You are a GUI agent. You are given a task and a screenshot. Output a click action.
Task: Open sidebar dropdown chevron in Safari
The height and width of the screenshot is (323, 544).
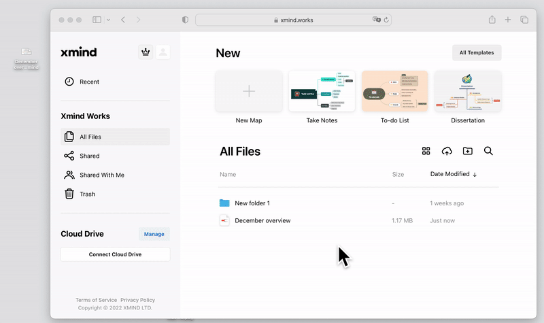pyautogui.click(x=108, y=20)
